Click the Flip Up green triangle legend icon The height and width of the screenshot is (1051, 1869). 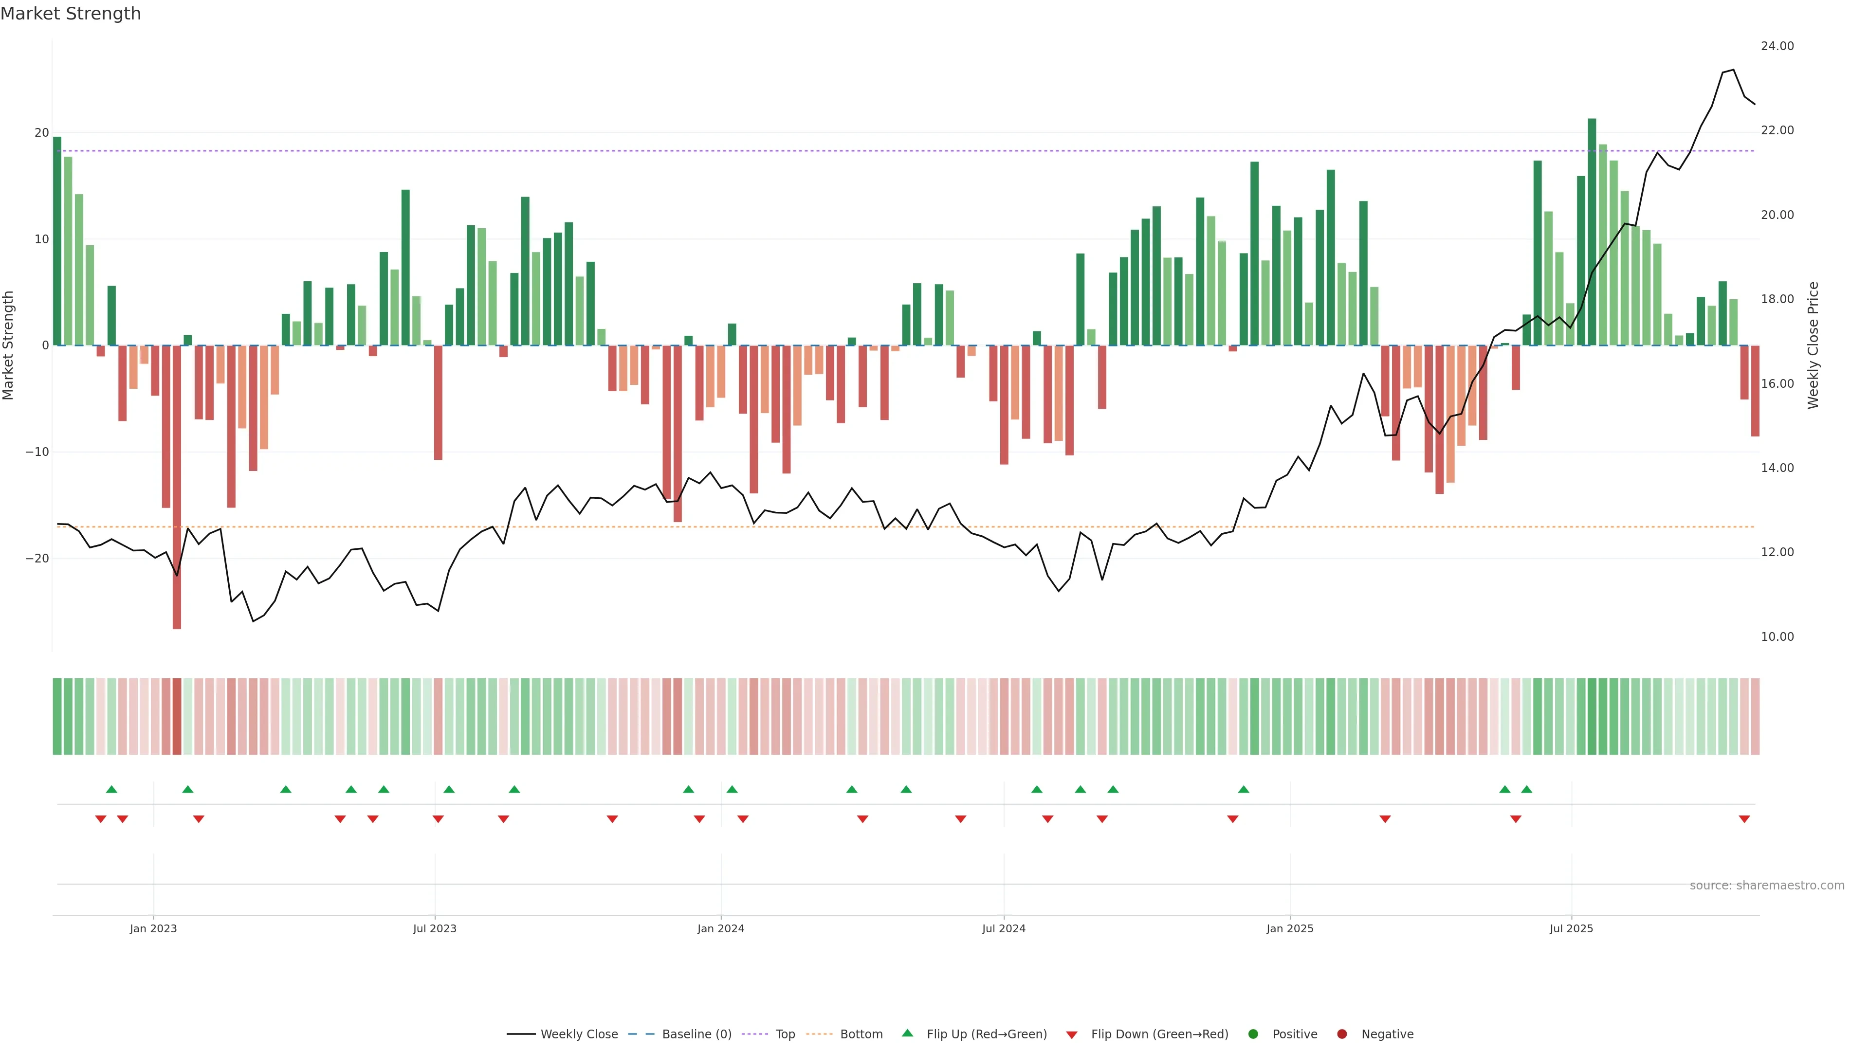[907, 1033]
